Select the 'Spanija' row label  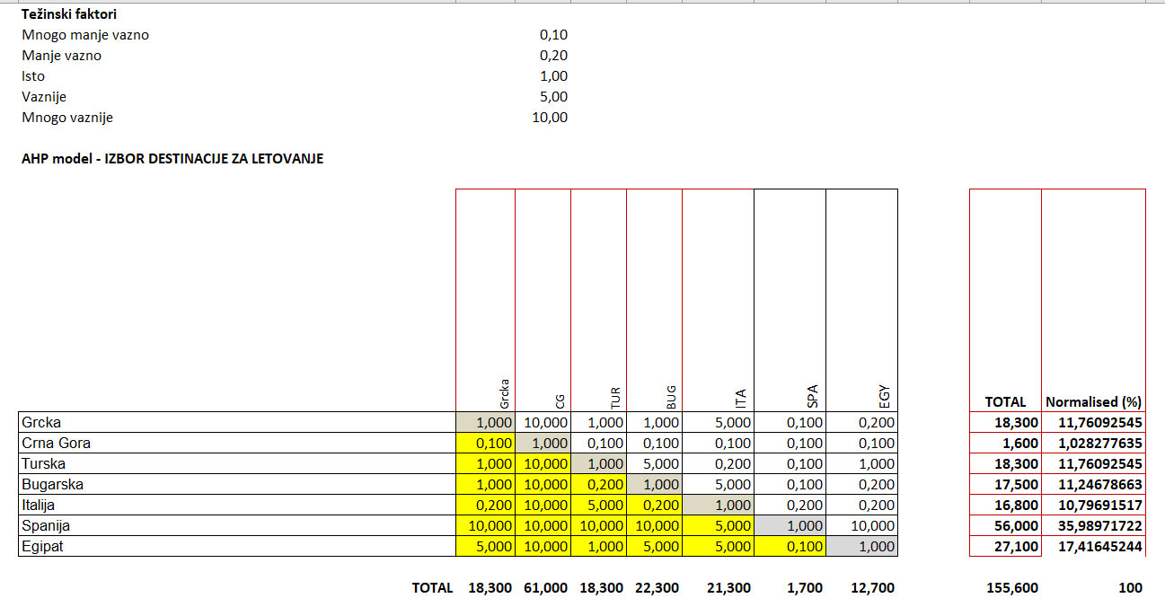coord(237,525)
